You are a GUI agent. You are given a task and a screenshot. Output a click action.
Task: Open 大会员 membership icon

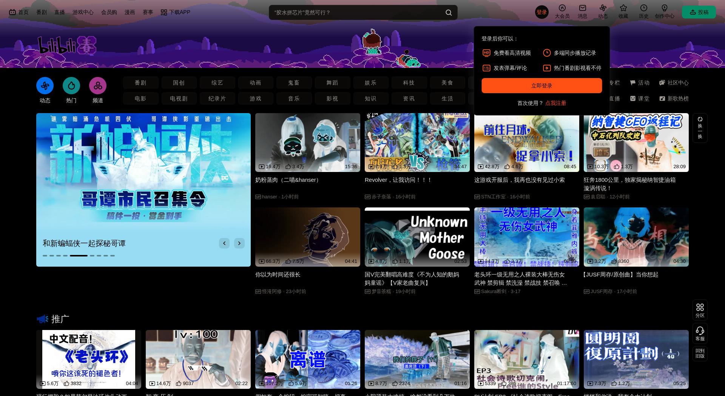pos(562,12)
